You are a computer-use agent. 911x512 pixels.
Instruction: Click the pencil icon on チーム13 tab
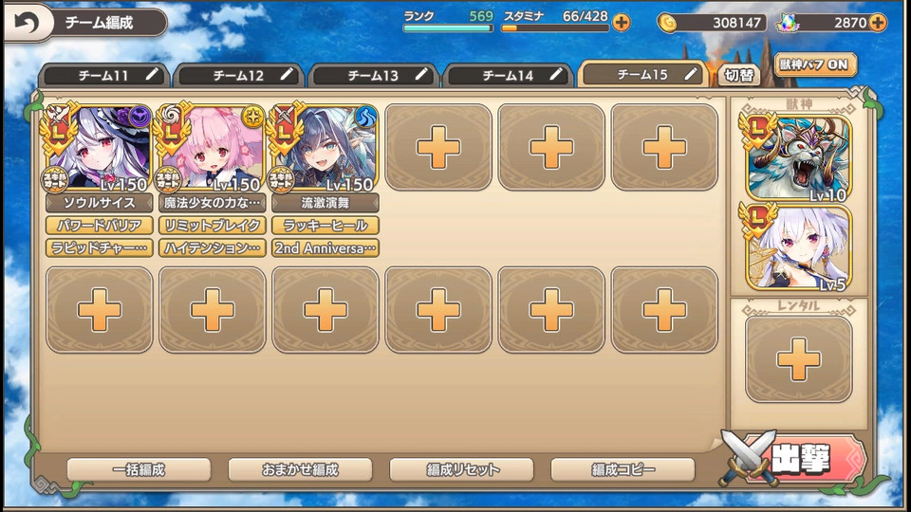point(421,74)
